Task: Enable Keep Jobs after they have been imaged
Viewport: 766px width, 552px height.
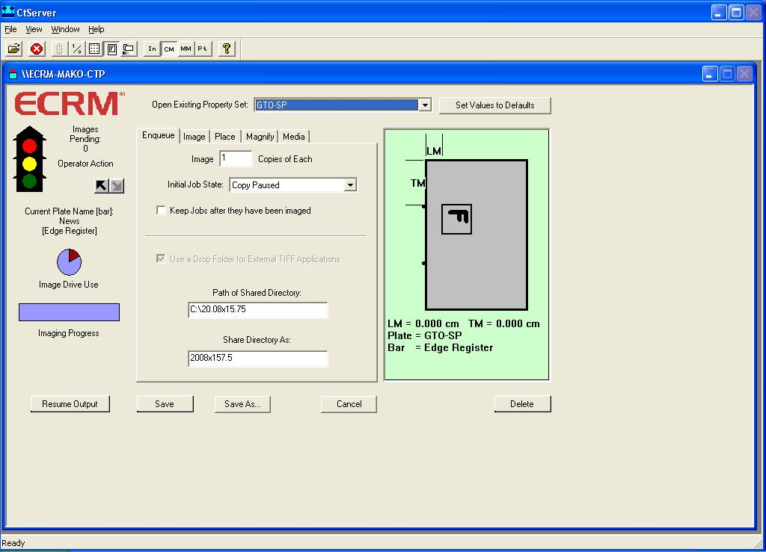Action: [x=161, y=211]
